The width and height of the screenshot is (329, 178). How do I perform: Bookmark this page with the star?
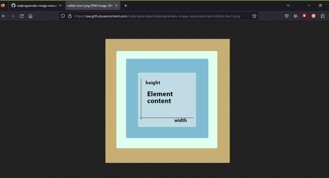[254, 16]
